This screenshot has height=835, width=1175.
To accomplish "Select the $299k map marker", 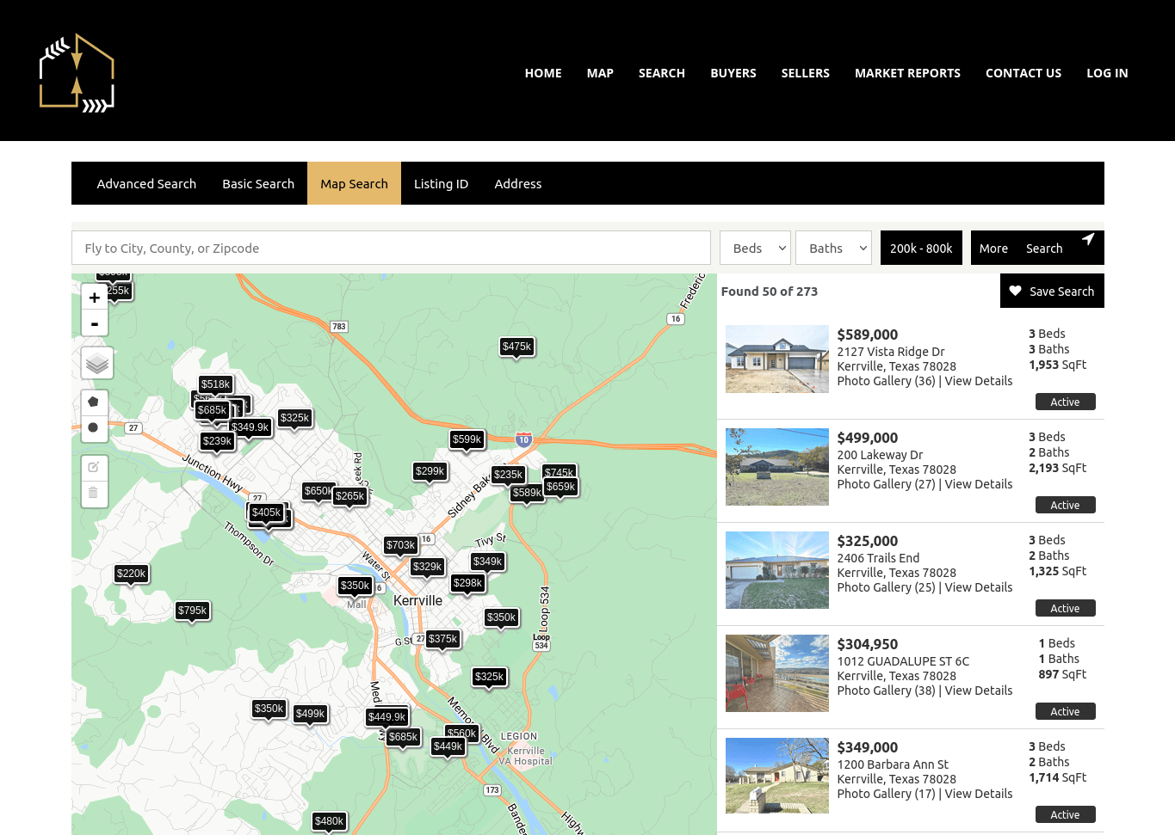I will (430, 471).
